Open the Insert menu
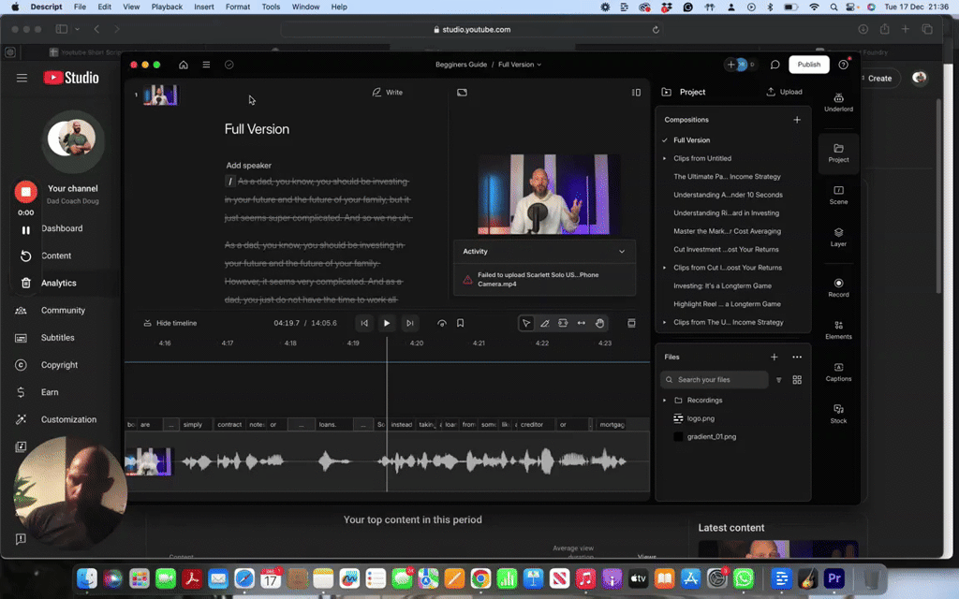This screenshot has height=599, width=959. (203, 7)
